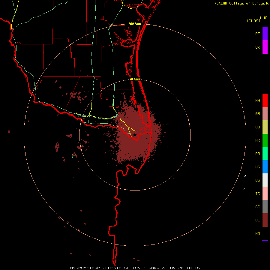
Task: Click the RF legend label
Action: click(x=257, y=34)
